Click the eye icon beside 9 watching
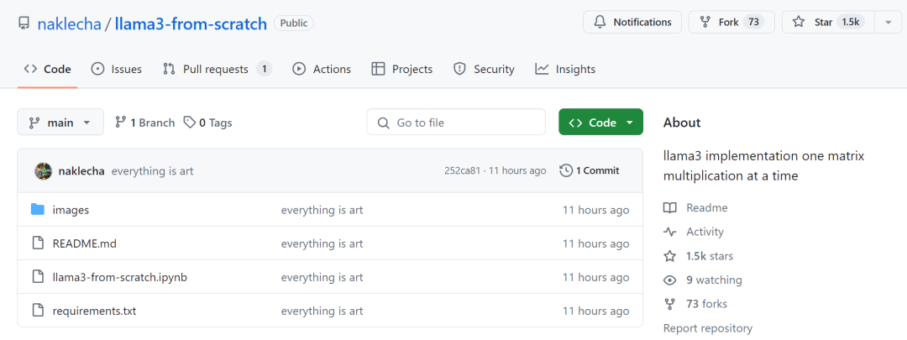This screenshot has height=340, width=907. pos(670,280)
